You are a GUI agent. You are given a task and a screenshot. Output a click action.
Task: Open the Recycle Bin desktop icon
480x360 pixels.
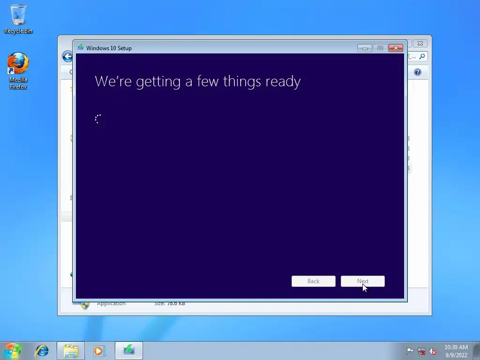tap(18, 19)
